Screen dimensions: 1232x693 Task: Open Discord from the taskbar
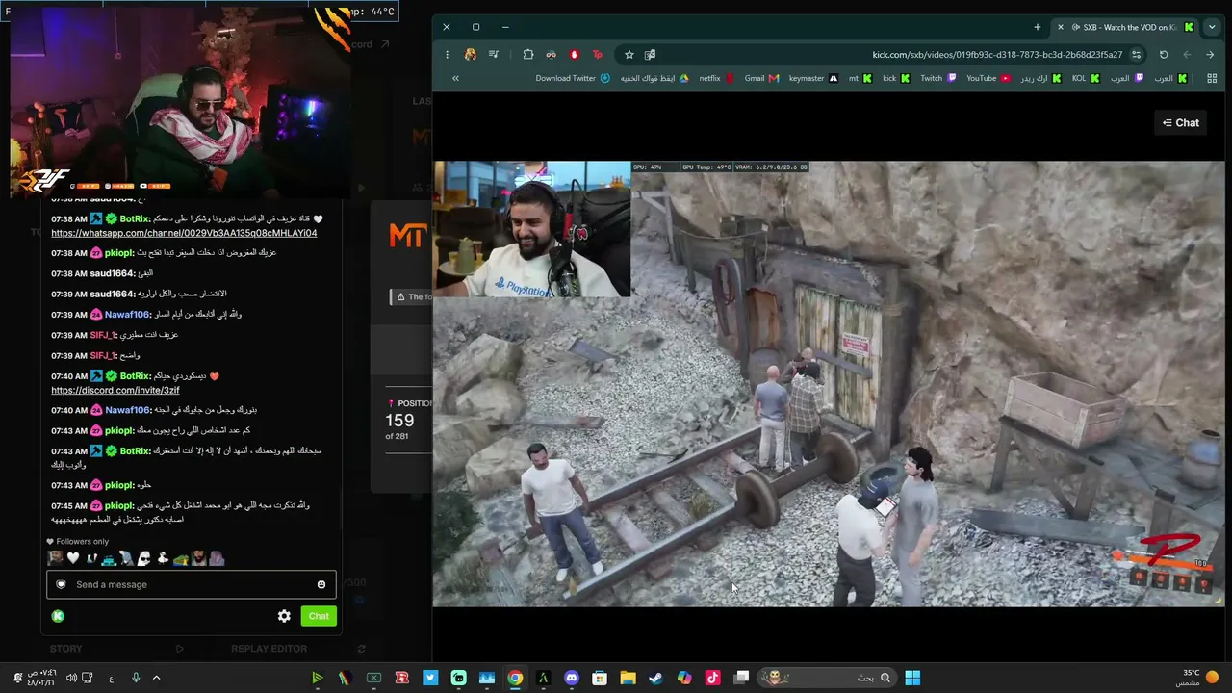pos(572,678)
